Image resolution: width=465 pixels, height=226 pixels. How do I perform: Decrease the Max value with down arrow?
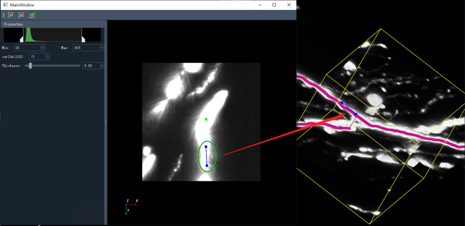pos(102,50)
